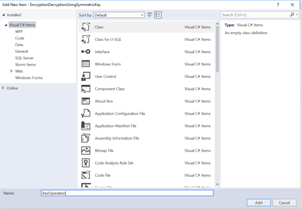This screenshot has width=302, height=209.
Task: Choose the General category
Action: [21, 51]
